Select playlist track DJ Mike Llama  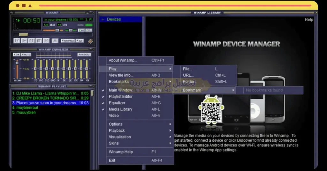point(50,93)
